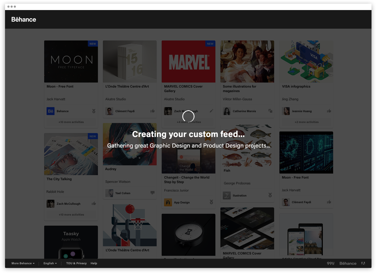Open basketball illustration thumbnail

[x=130, y=225]
